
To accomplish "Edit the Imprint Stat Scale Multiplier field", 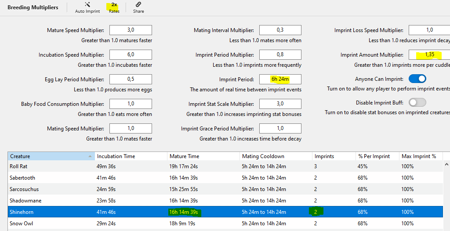I will coord(280,104).
